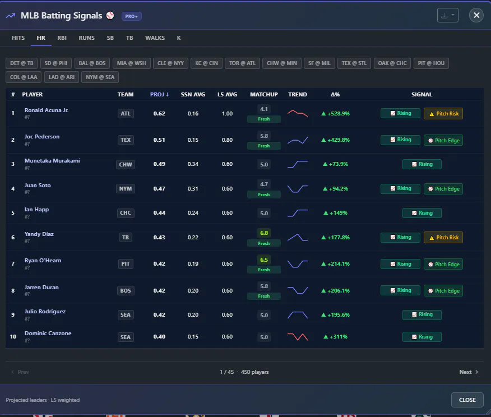The width and height of the screenshot is (491, 417).
Task: Sort by L5 AVG column
Action: click(228, 95)
